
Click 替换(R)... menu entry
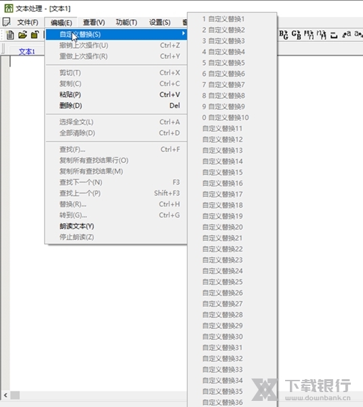pyautogui.click(x=116, y=204)
